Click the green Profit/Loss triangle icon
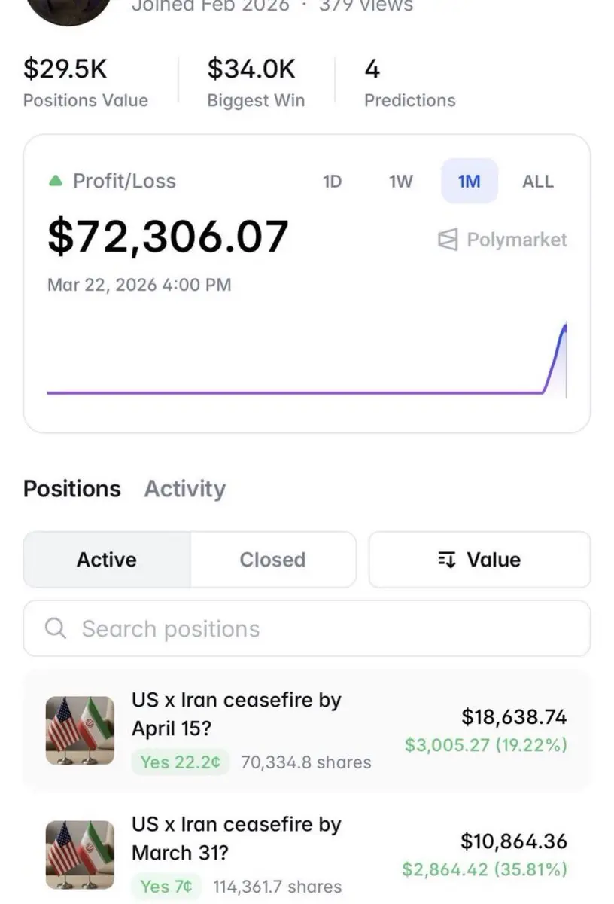The image size is (614, 904). click(x=55, y=181)
